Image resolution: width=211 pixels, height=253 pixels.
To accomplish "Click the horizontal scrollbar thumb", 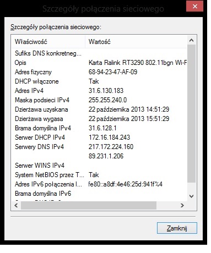I will pyautogui.click(x=89, y=205).
